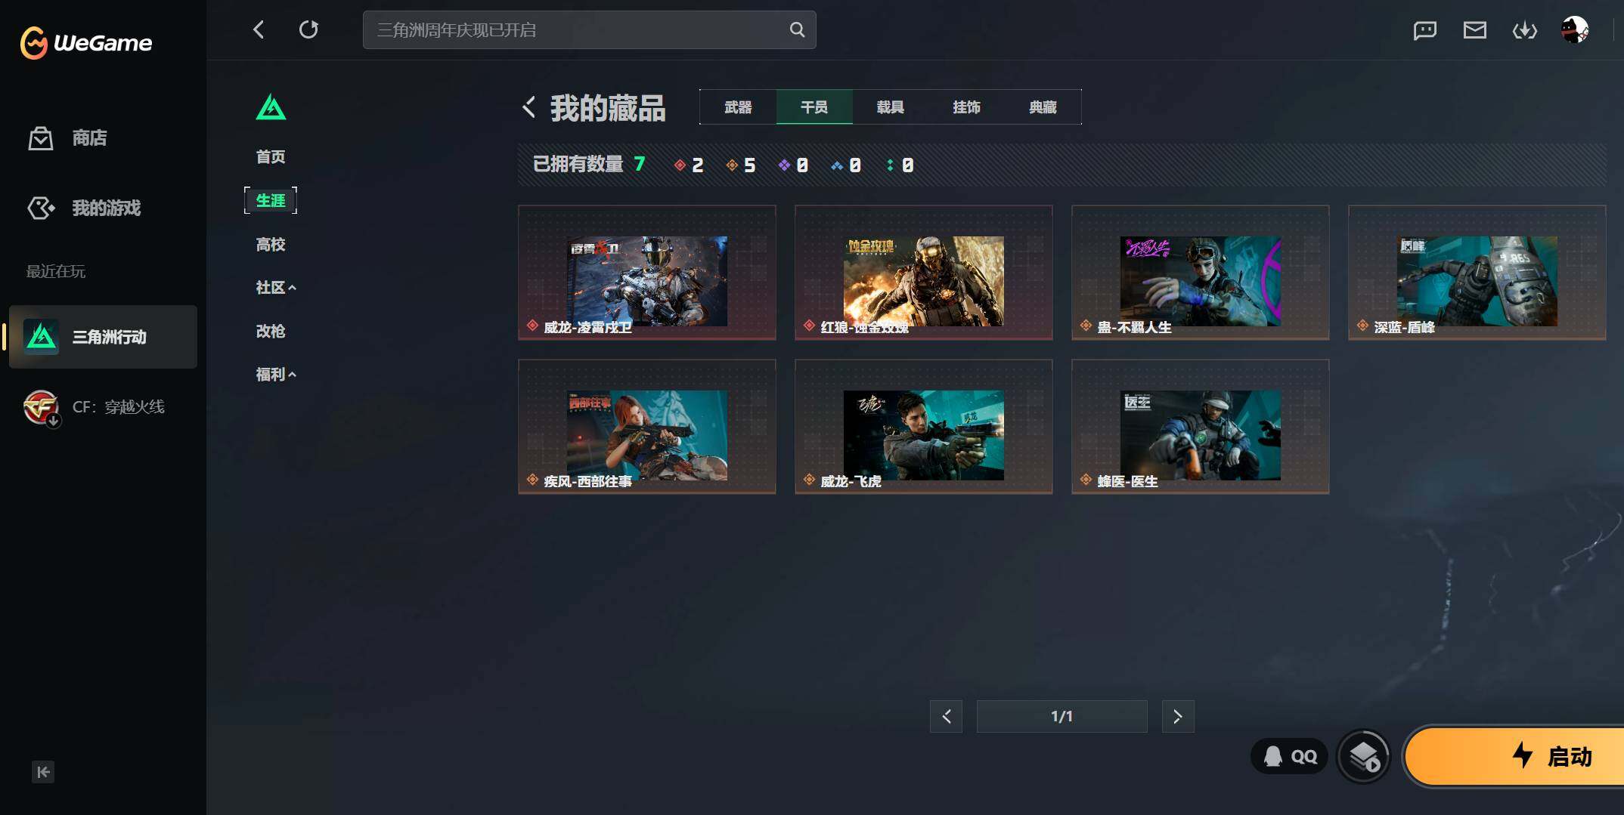This screenshot has width=1624, height=815.
Task: Open 高校 in game navigation
Action: (x=271, y=244)
